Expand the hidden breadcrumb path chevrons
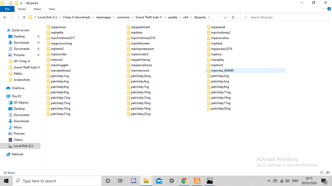332x186 pixels. tap(35, 17)
